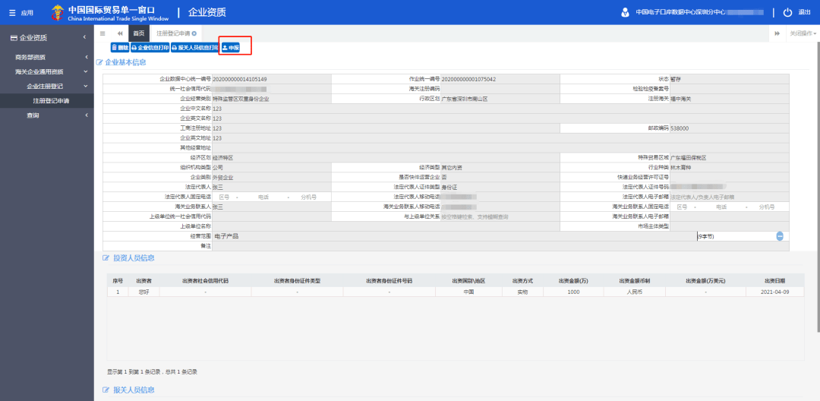820x401 pixels.
Task: Collapse the 企业资质 sidebar section
Action: (84, 37)
